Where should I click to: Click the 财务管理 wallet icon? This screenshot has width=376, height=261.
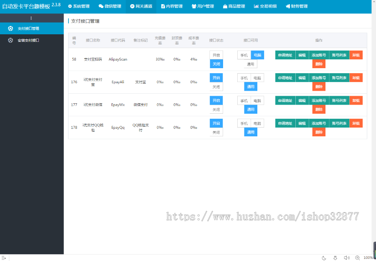tap(288, 6)
